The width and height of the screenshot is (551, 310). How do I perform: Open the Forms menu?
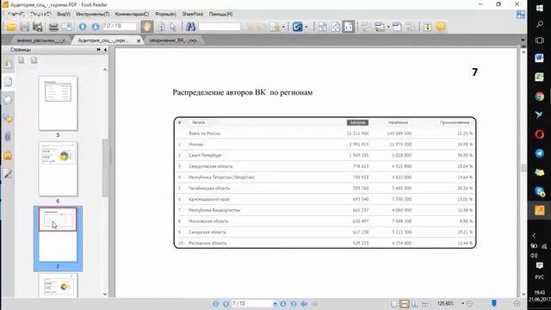tap(165, 14)
